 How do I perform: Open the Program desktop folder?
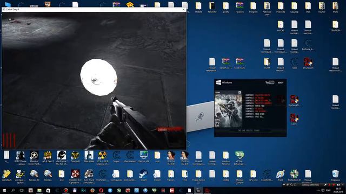click(253, 7)
